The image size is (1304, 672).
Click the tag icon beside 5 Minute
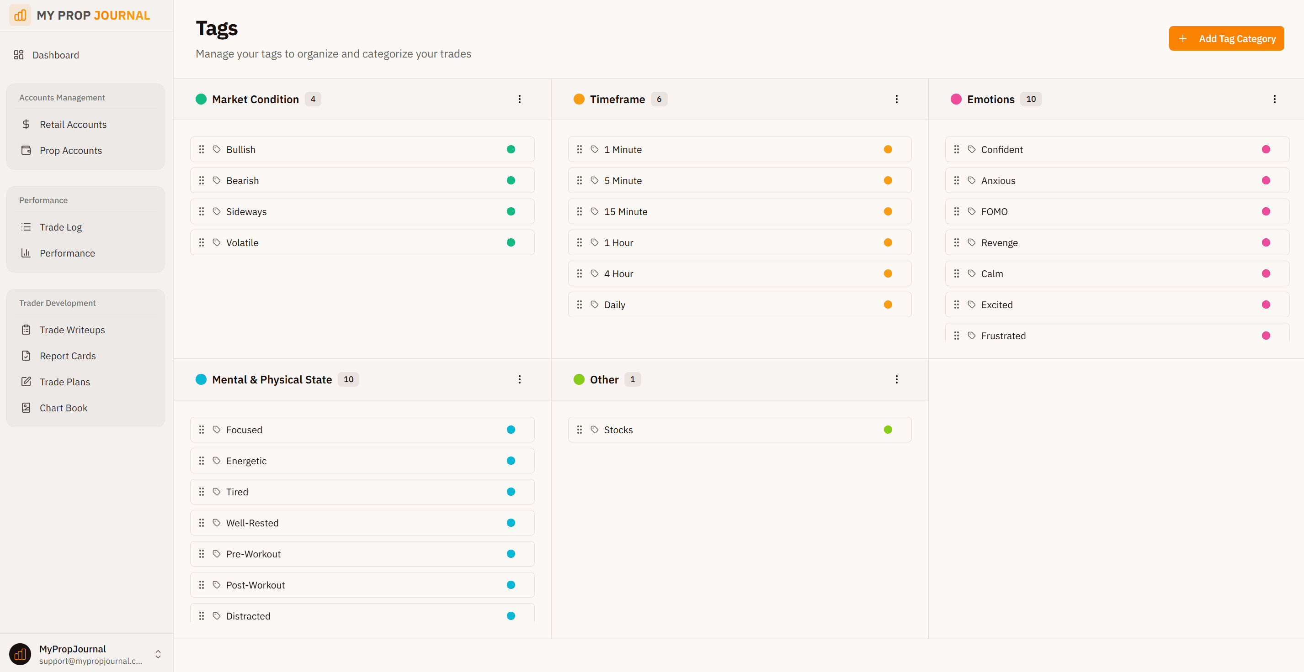point(595,180)
